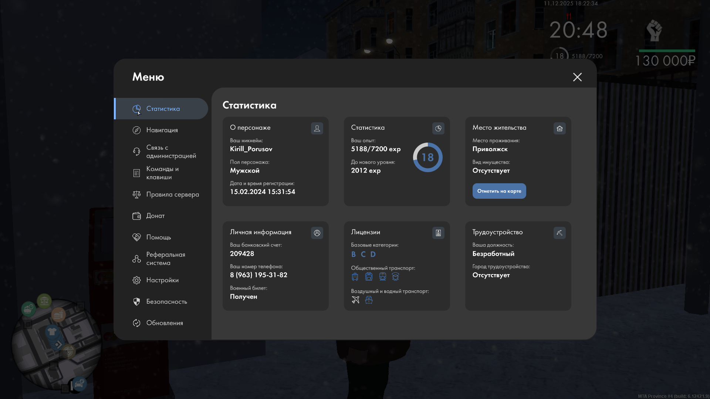Click the user circle icon in Личная информация
The height and width of the screenshot is (399, 710).
317,233
